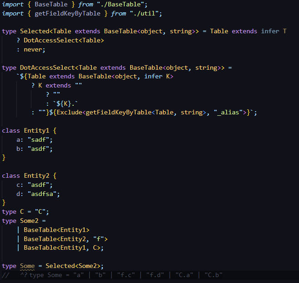The width and height of the screenshot is (299, 283).
Task: Click the 'infer K' text
Action: coord(157,77)
